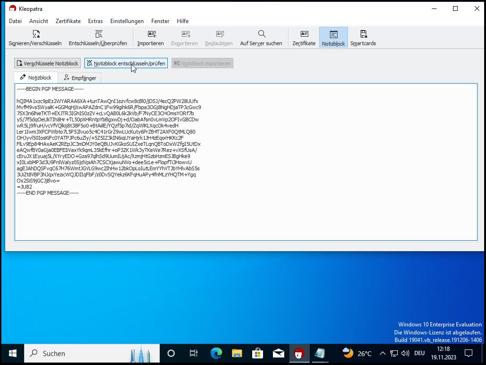Expand the Einstellungen menu
This screenshot has width=486, height=365.
127,21
